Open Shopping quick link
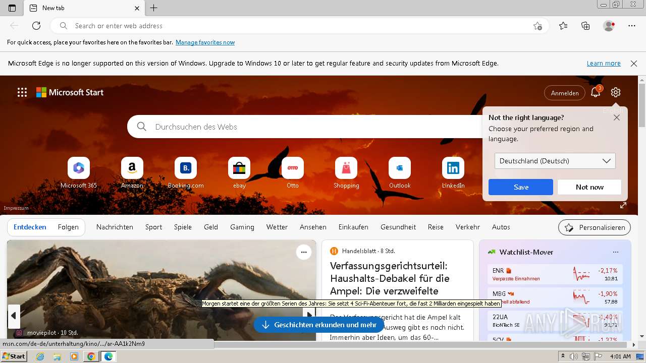Screen dimensions: 646x363 point(346,173)
